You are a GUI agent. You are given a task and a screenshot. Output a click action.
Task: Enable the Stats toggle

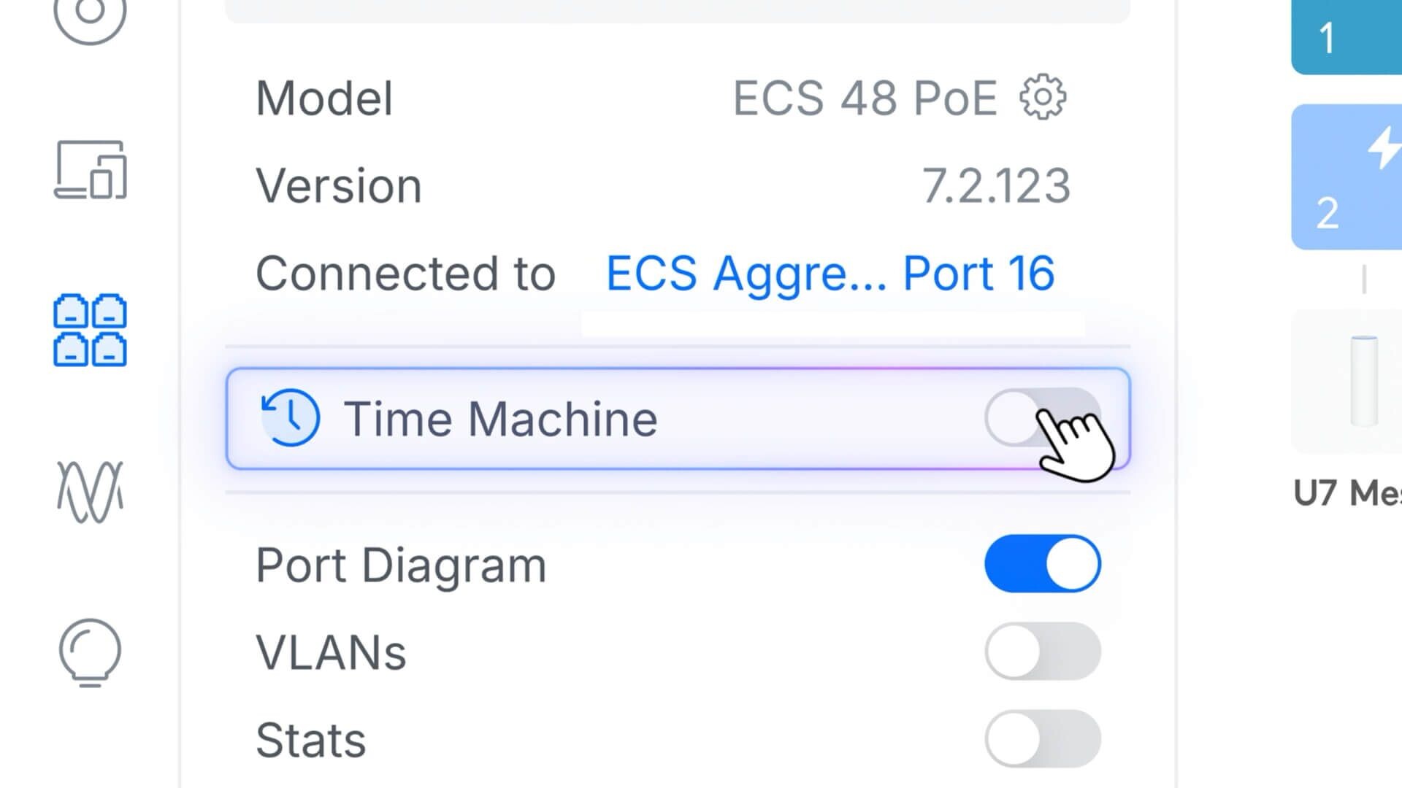(1043, 738)
